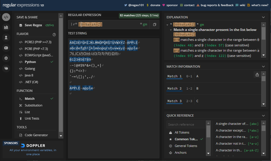Open the wiki link
Image resolution: width=271 pixels, height=161 pixels.
click(x=240, y=5)
